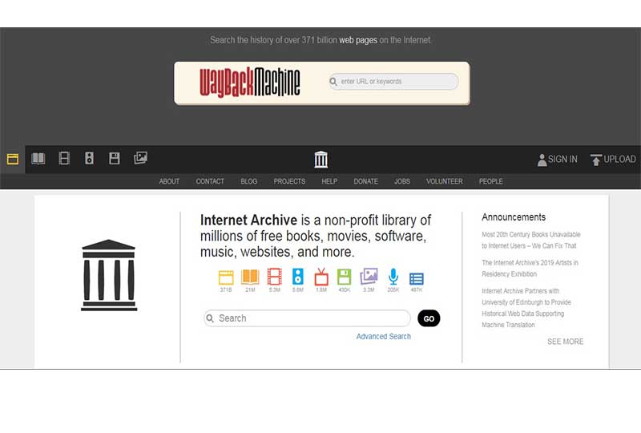Open the Advanced Search link
Viewport: 641px width, 433px height.
(384, 337)
